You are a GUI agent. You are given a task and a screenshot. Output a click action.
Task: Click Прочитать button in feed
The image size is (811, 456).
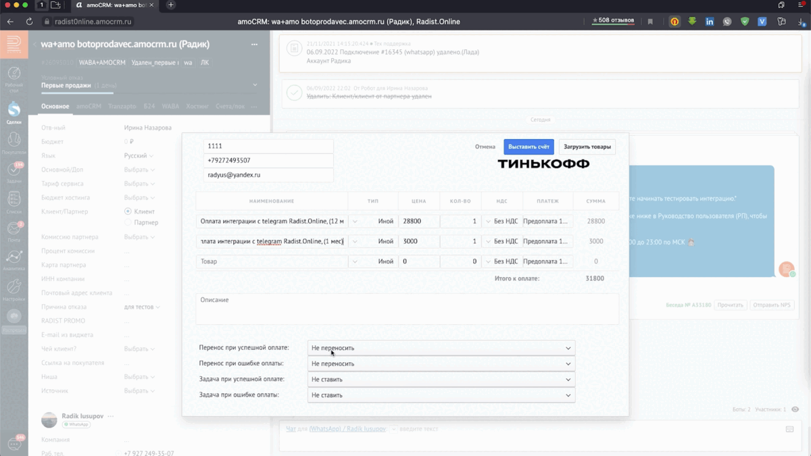[731, 305]
